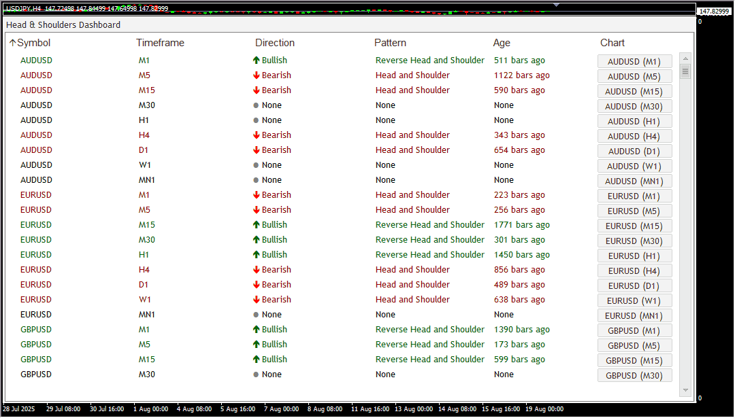The height and width of the screenshot is (418, 735).
Task: Click the green bullish arrow in GBPUSD M1 row
Action: click(x=256, y=330)
